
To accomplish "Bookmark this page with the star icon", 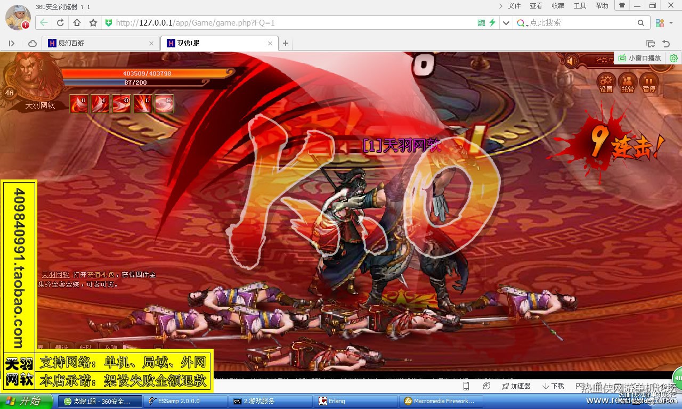I will pyautogui.click(x=93, y=23).
